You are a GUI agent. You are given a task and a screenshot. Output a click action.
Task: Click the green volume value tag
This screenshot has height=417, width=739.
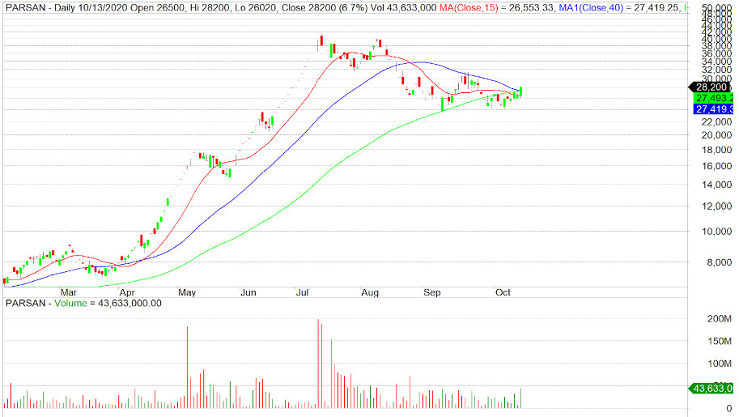click(x=712, y=389)
